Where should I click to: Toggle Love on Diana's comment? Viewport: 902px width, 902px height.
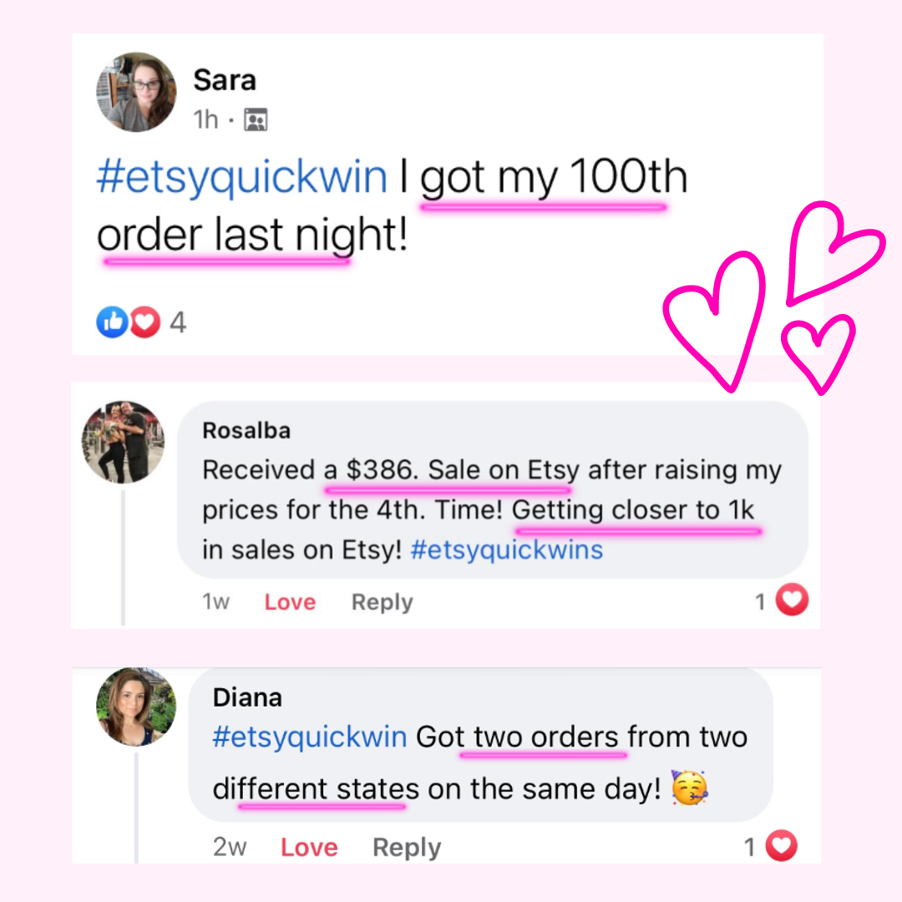pyautogui.click(x=309, y=848)
